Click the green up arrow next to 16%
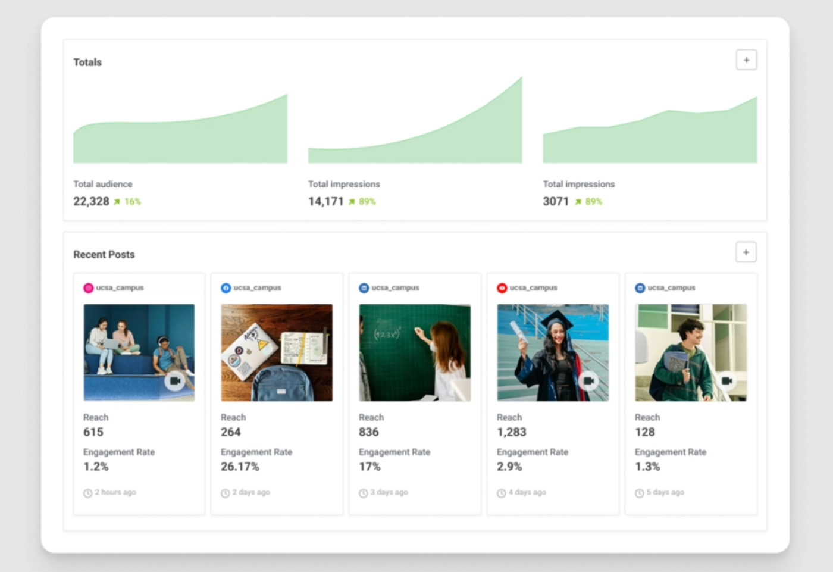 click(117, 202)
